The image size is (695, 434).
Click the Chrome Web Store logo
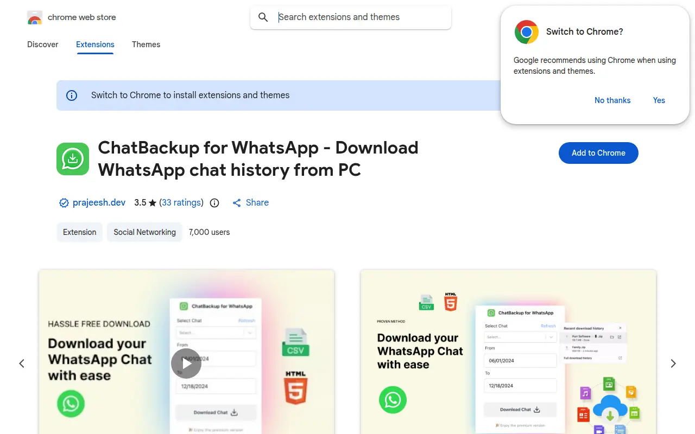[35, 17]
